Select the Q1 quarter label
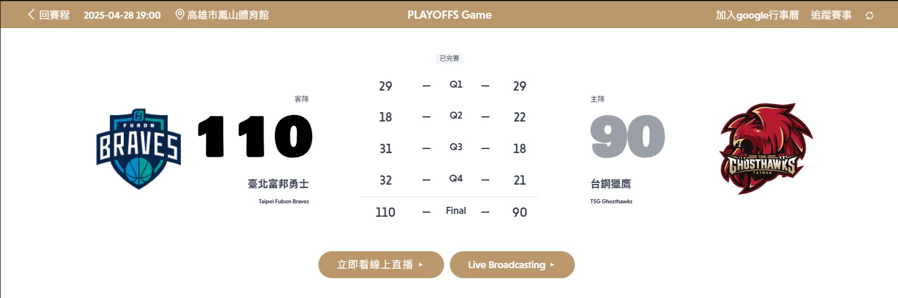898x298 pixels. [456, 84]
